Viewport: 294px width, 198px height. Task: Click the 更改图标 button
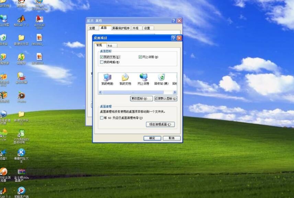(141, 98)
